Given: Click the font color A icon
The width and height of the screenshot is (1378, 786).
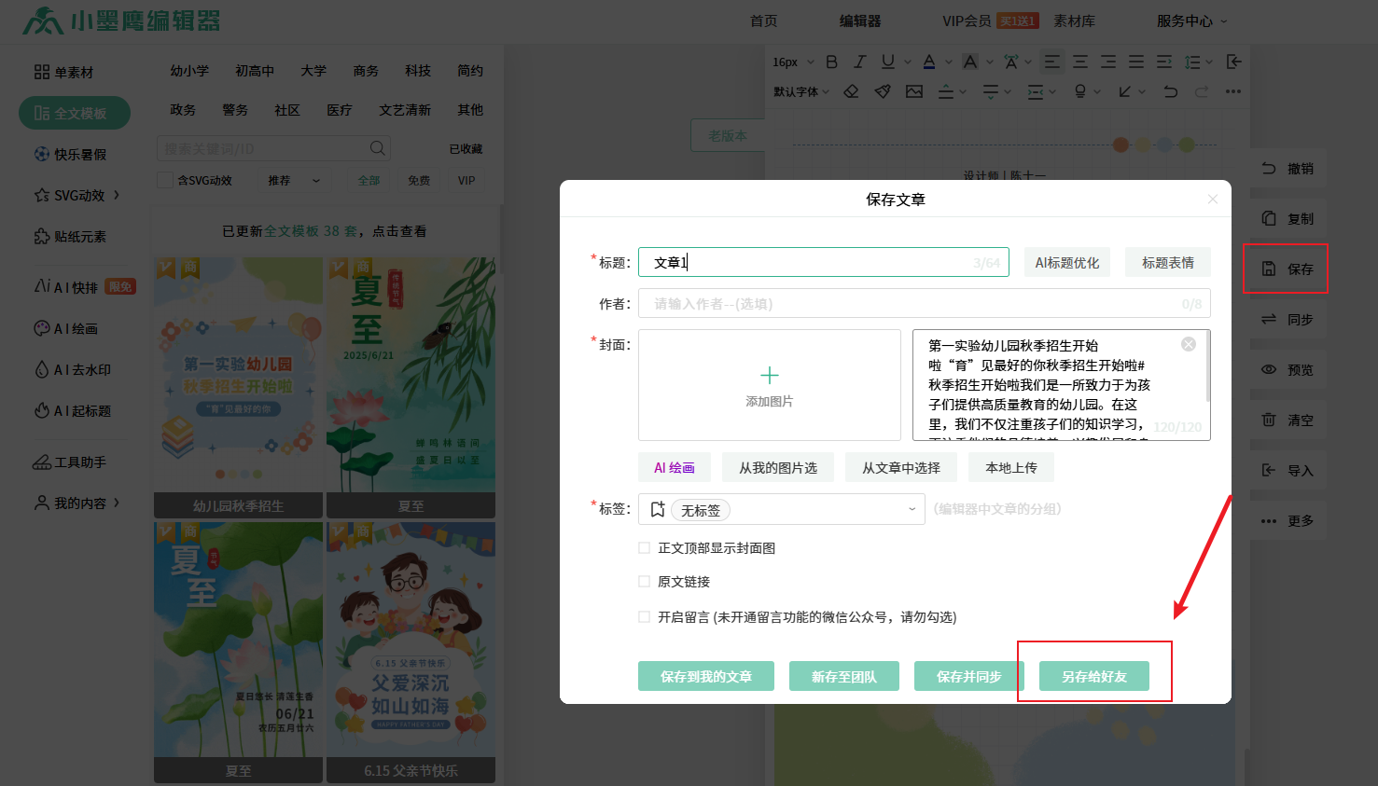Looking at the screenshot, I should [929, 62].
